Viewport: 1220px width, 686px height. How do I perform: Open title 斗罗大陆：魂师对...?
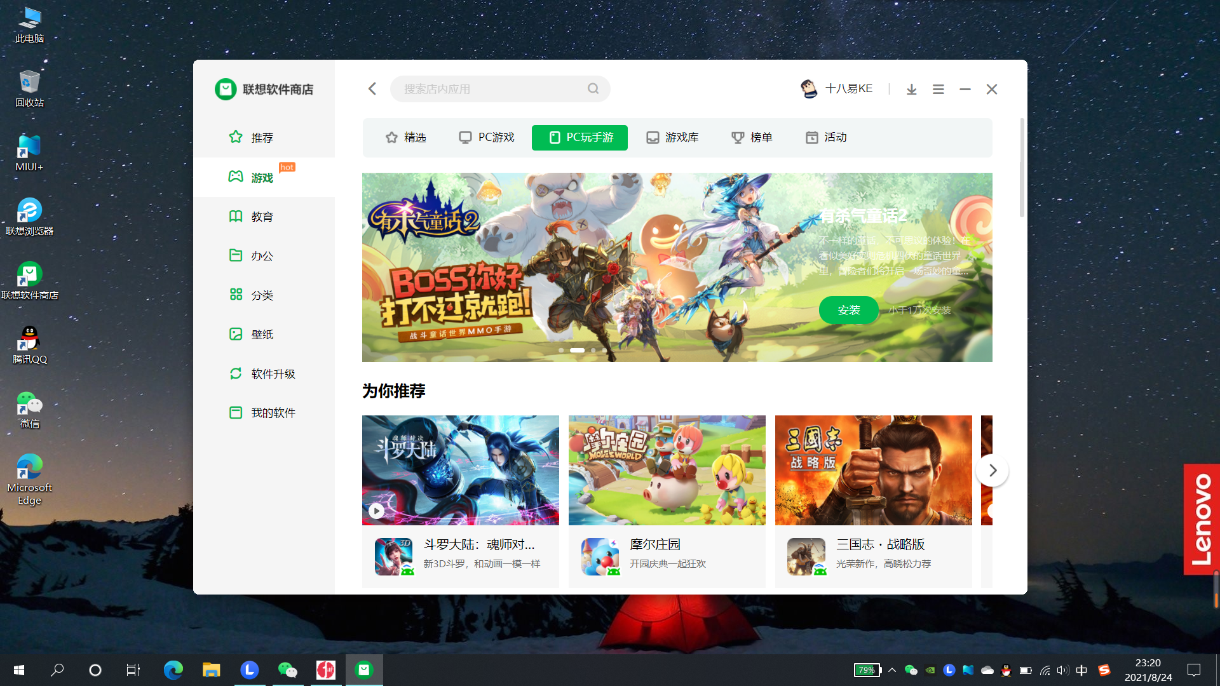coord(479,544)
